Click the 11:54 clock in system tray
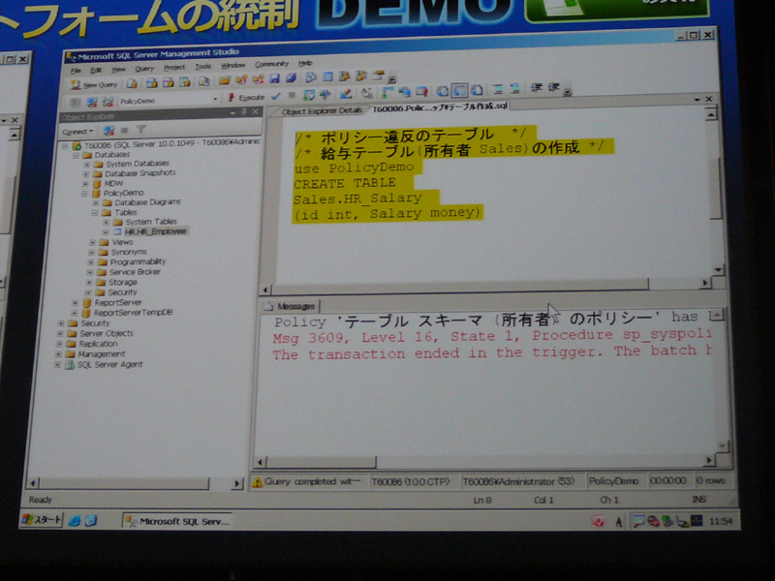This screenshot has height=581, width=775. (720, 521)
